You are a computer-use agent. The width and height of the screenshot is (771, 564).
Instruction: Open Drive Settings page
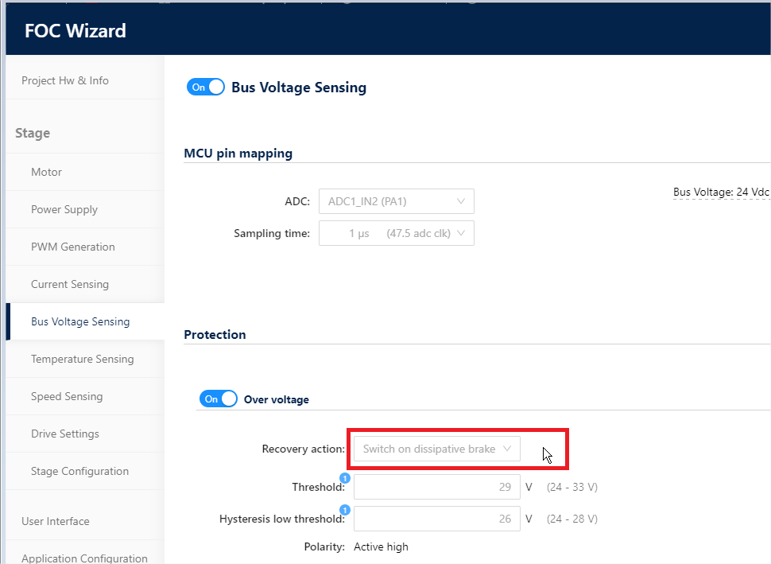coord(65,434)
